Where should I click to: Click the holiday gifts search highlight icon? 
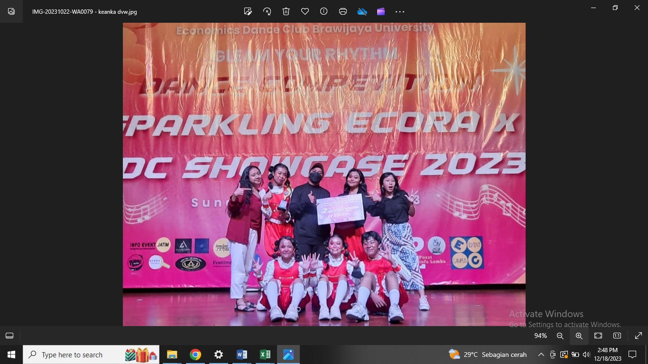(142, 355)
